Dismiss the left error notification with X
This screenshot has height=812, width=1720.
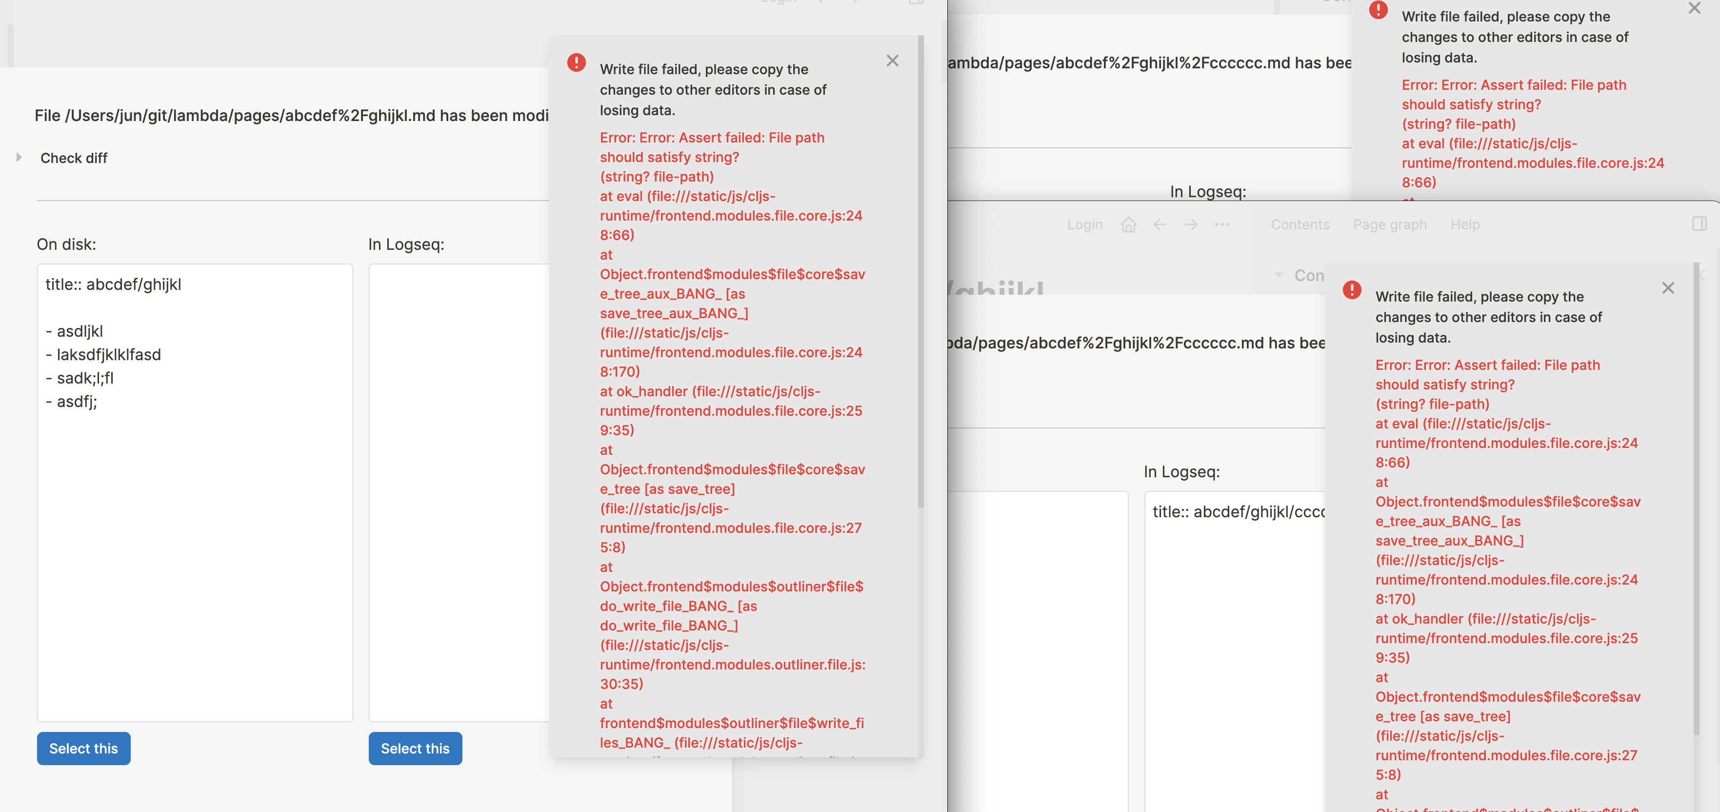tap(892, 61)
